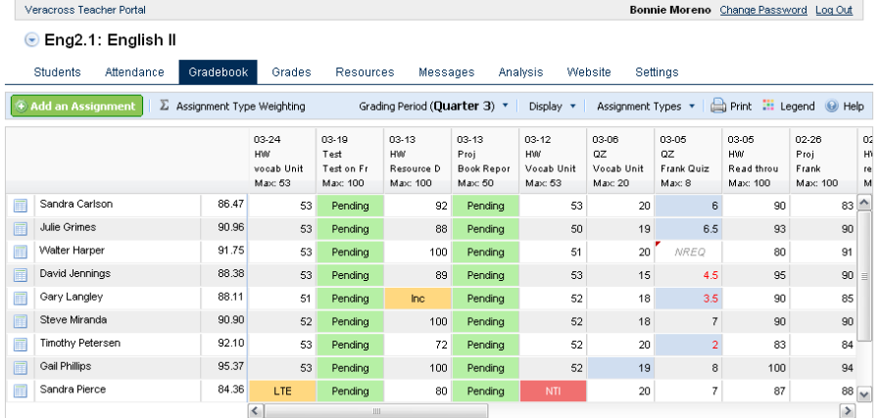Open Julie Grimes' student detail icon
Viewport: 882px width, 418px height.
[21, 229]
